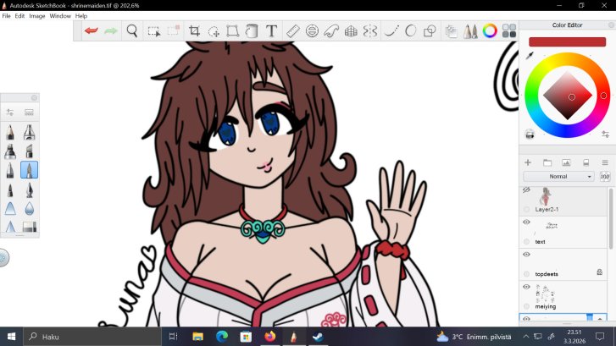The image size is (616, 346).
Task: Open the Ruler tool
Action: [293, 31]
